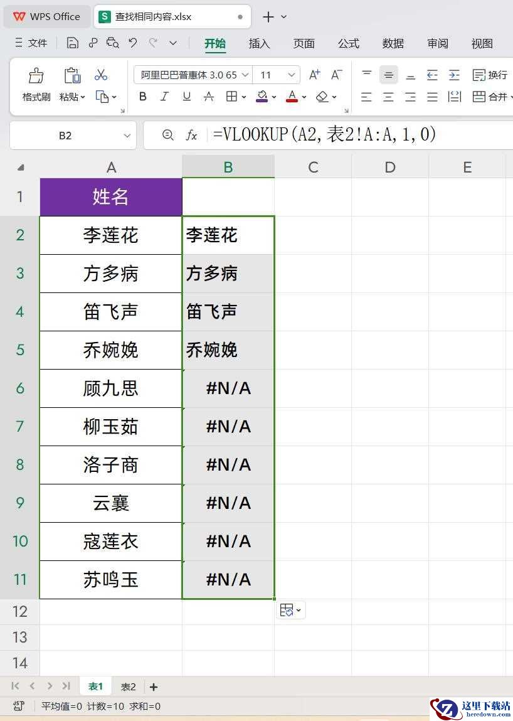
Task: Click the insert function fx icon
Action: tap(191, 135)
